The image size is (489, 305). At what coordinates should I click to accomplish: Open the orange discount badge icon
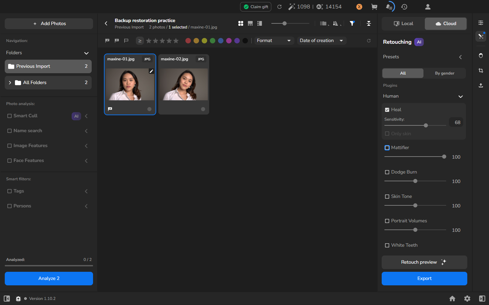tap(359, 7)
